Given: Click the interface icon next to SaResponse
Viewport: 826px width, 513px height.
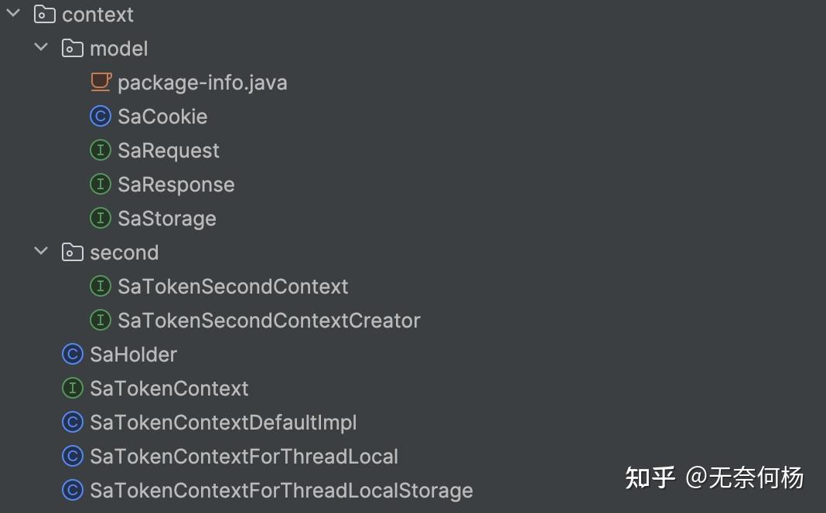Looking at the screenshot, I should pyautogui.click(x=101, y=184).
